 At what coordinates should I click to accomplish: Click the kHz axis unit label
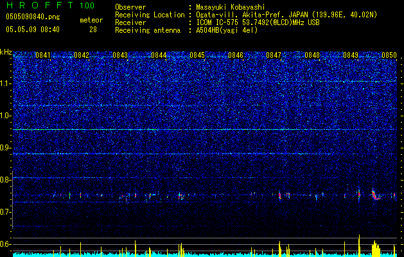pos(6,52)
